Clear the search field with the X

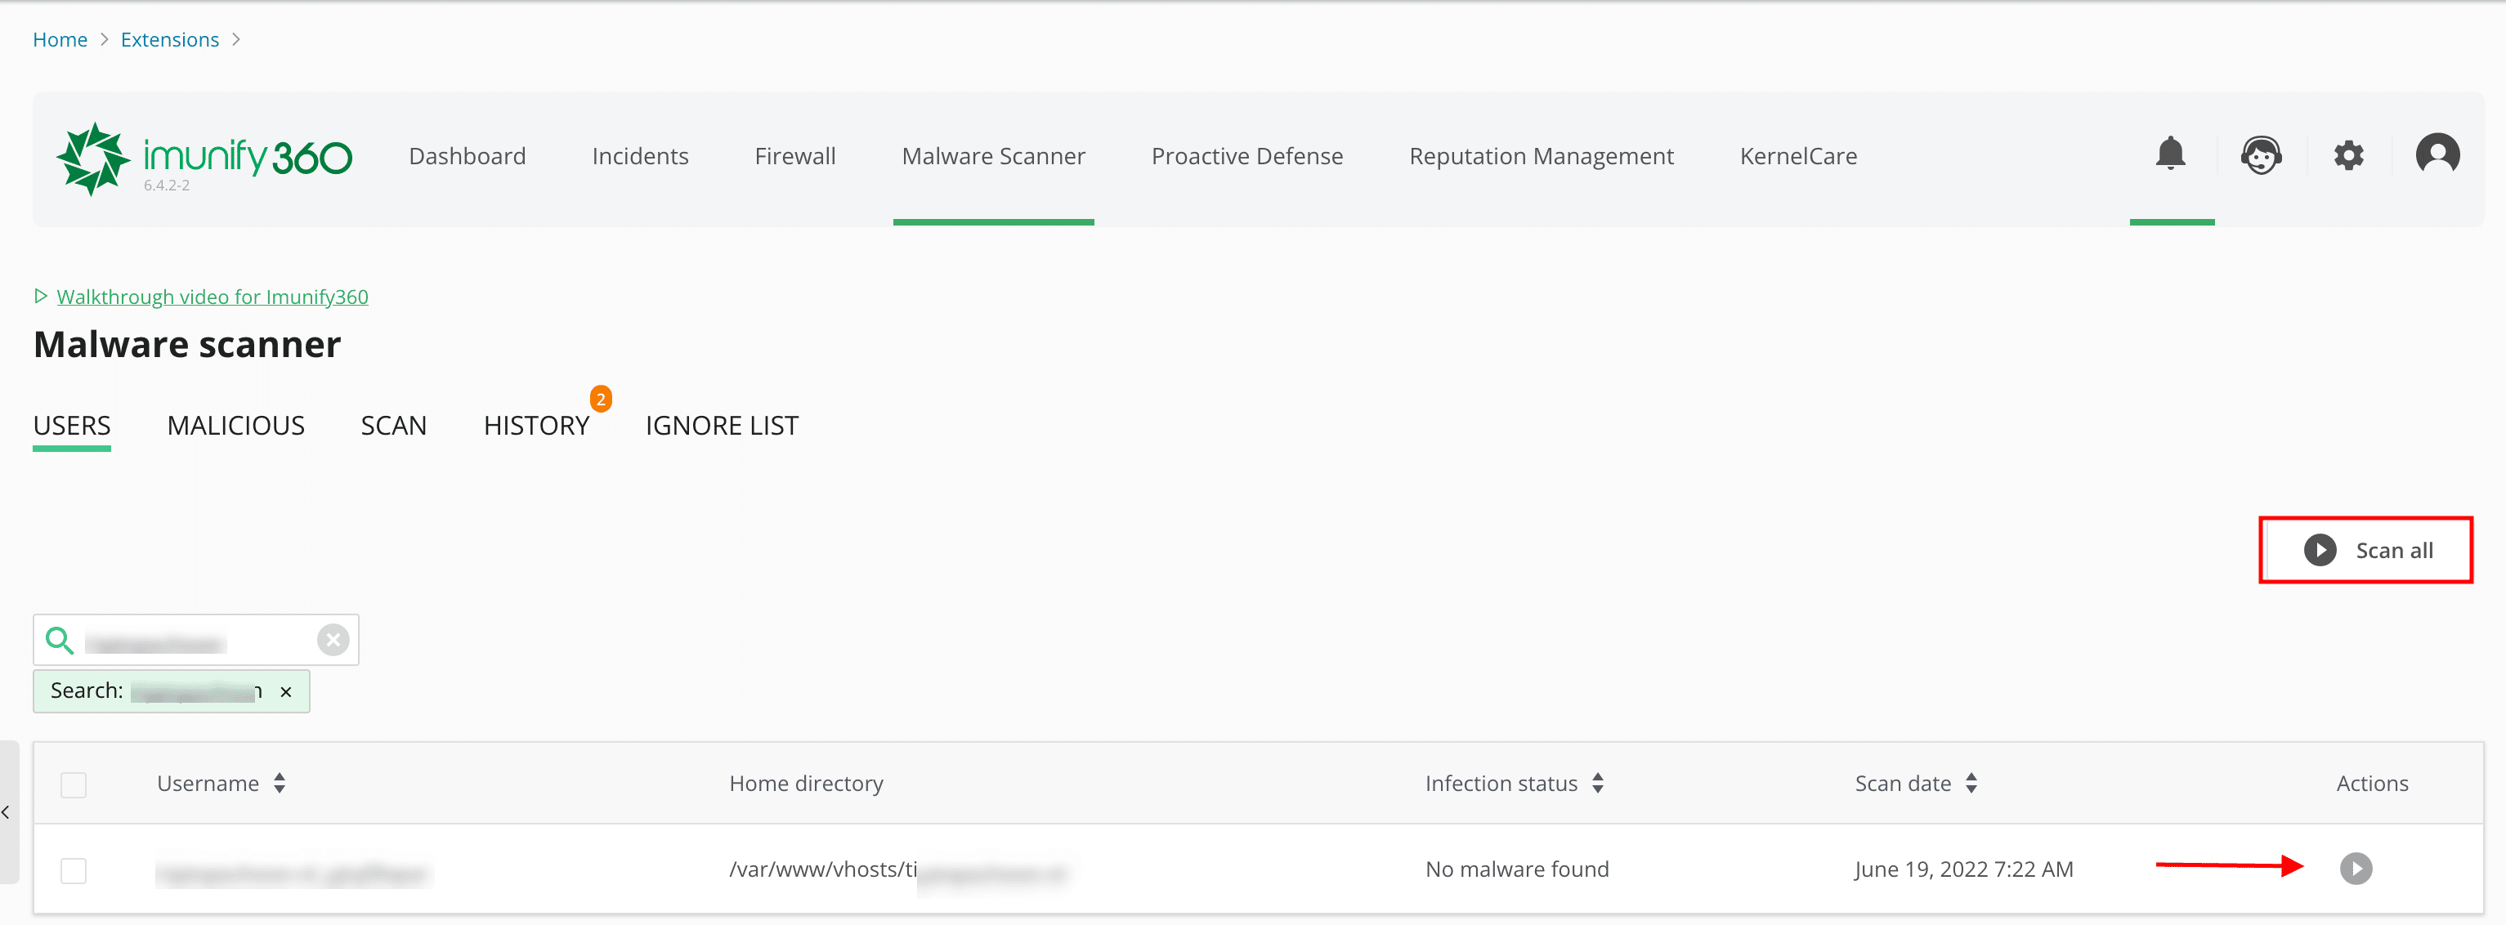pyautogui.click(x=333, y=640)
